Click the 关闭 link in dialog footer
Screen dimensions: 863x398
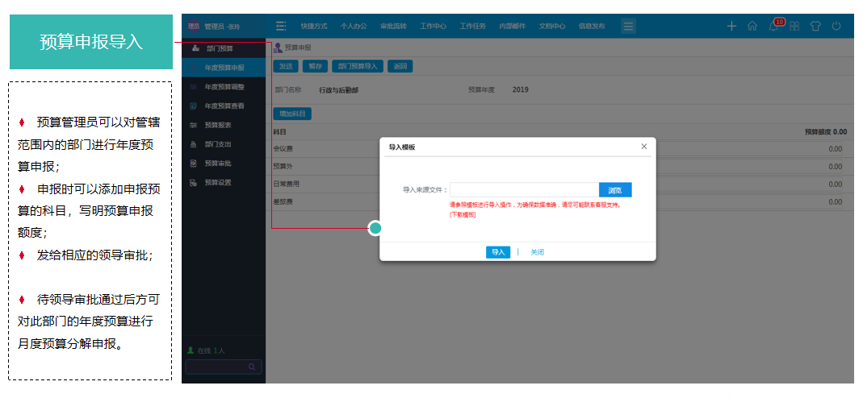click(537, 252)
